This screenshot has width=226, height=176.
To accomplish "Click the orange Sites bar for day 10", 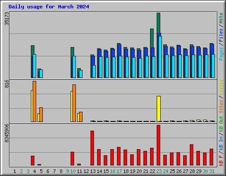I will tap(74, 103).
